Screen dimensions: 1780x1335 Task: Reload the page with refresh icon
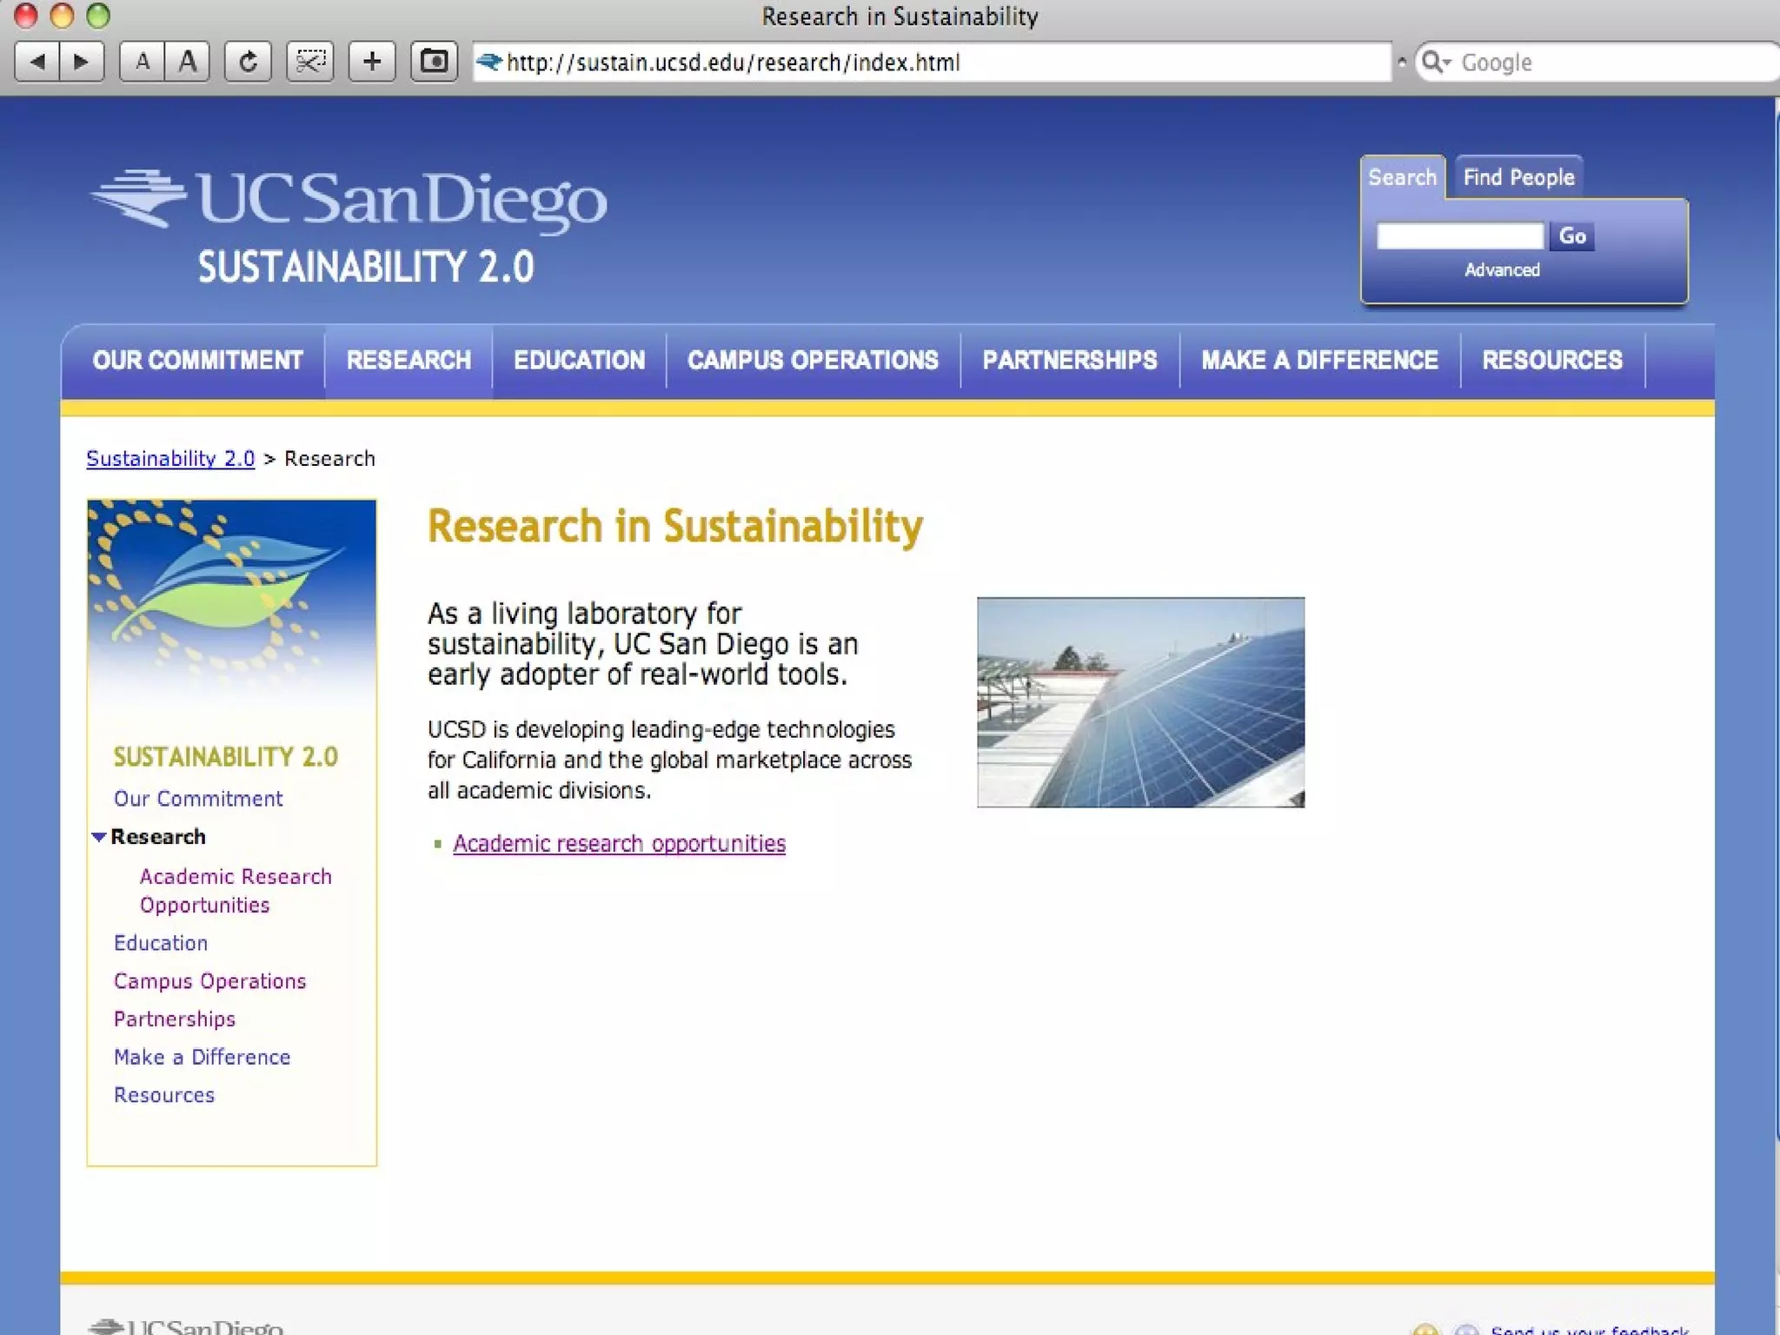tap(248, 62)
